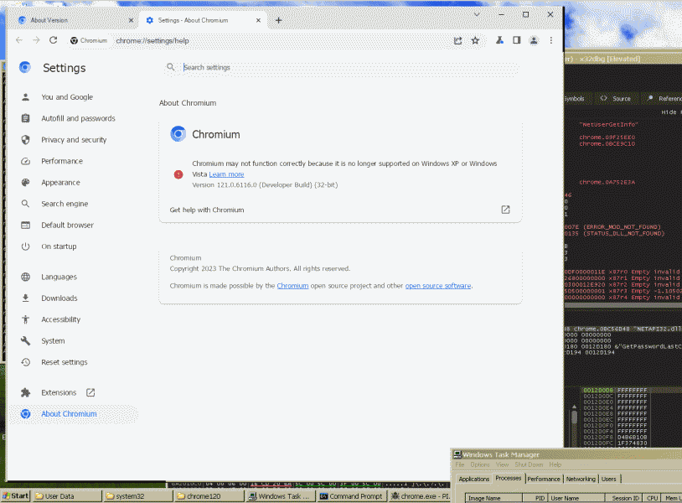This screenshot has height=503, width=682.
Task: Go to Performance settings
Action: [x=62, y=161]
